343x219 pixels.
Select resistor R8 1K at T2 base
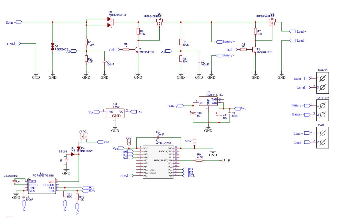(x=243, y=50)
